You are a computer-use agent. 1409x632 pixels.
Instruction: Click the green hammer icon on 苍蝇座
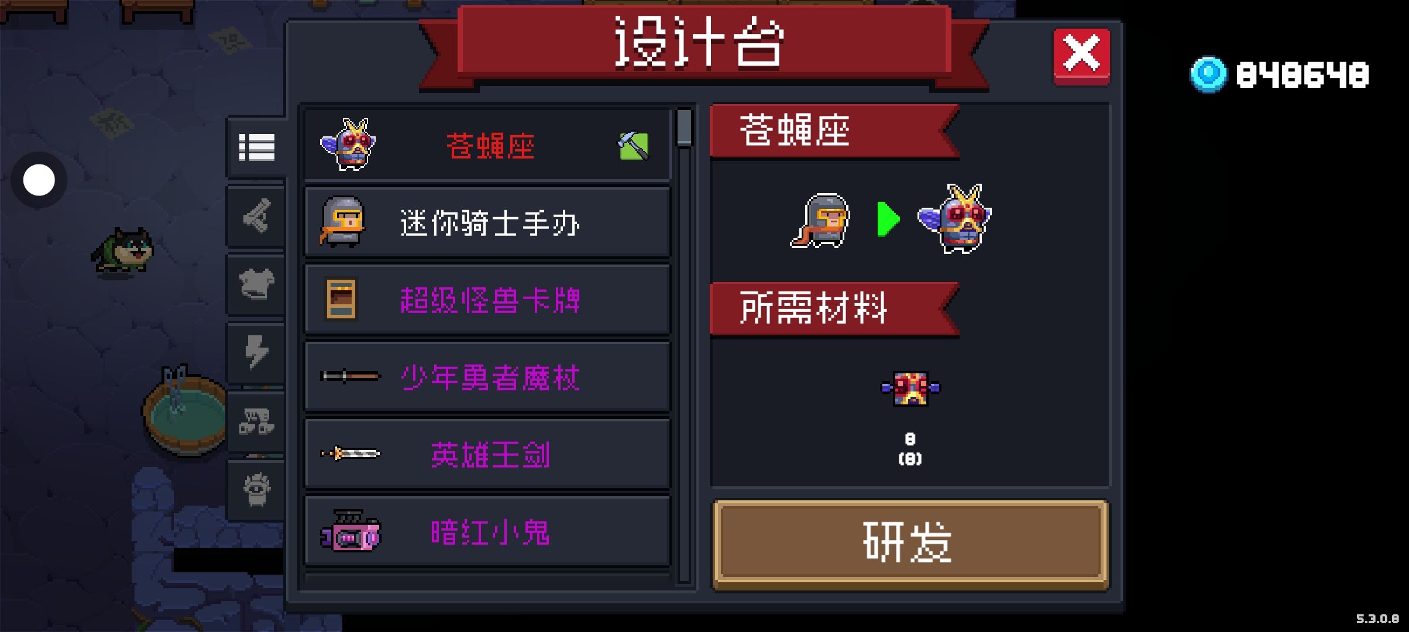point(634,146)
